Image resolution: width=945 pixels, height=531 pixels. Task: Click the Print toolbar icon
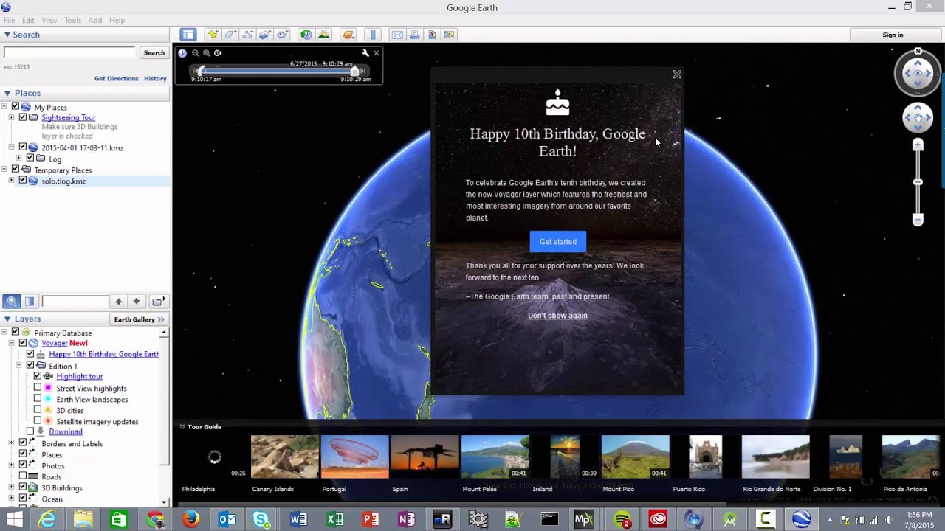point(415,35)
